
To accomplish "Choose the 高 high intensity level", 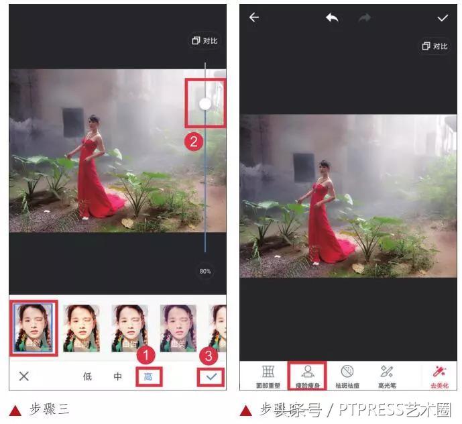I will pyautogui.click(x=148, y=376).
